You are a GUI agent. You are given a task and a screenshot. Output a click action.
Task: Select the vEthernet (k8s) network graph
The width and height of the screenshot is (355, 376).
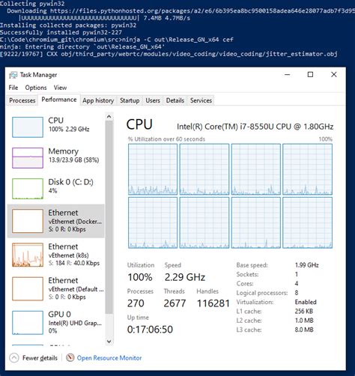point(28,255)
